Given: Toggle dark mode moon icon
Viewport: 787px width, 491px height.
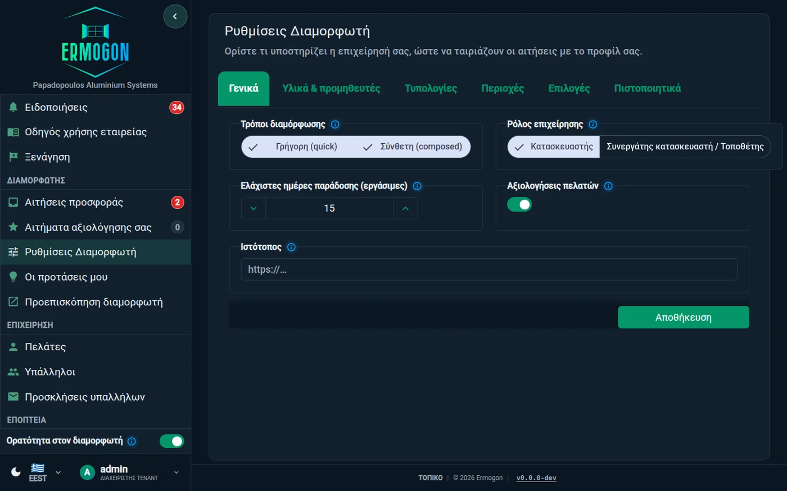Looking at the screenshot, I should (x=16, y=472).
